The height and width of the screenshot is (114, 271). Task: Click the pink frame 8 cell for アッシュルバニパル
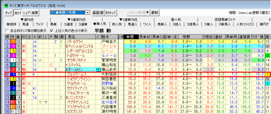coord(12,46)
